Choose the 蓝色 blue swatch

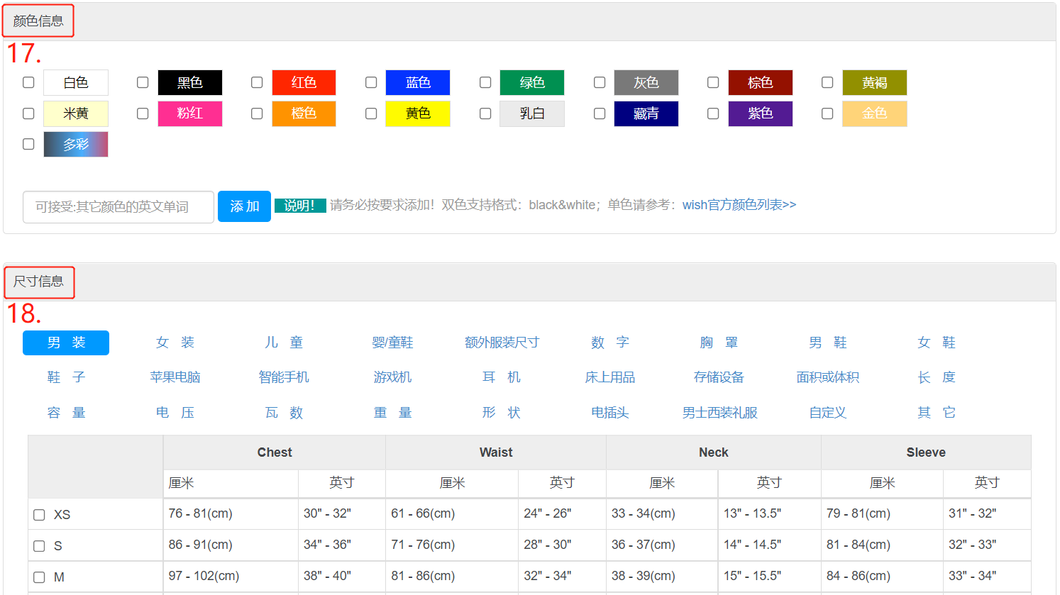tap(418, 82)
